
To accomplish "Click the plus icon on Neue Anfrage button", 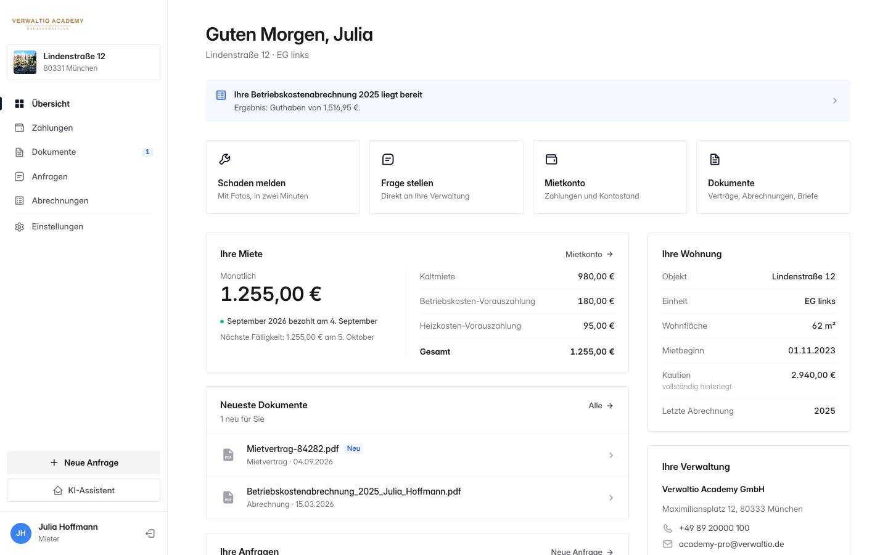I will click(54, 462).
